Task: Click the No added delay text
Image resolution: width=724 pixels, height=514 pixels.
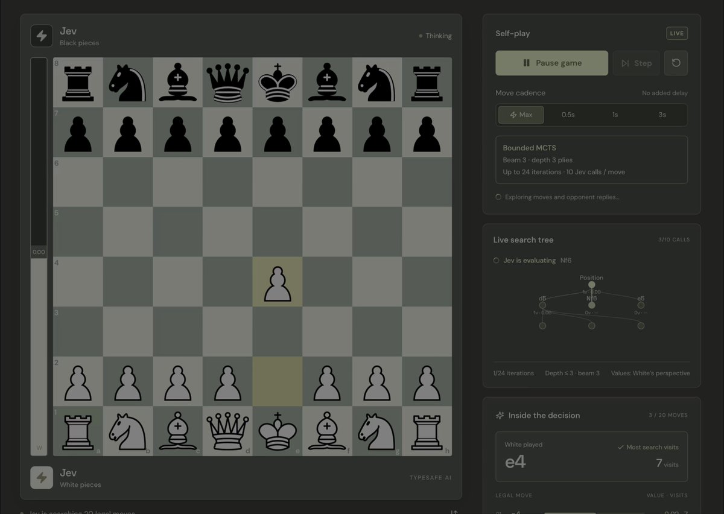Action: coord(665,93)
